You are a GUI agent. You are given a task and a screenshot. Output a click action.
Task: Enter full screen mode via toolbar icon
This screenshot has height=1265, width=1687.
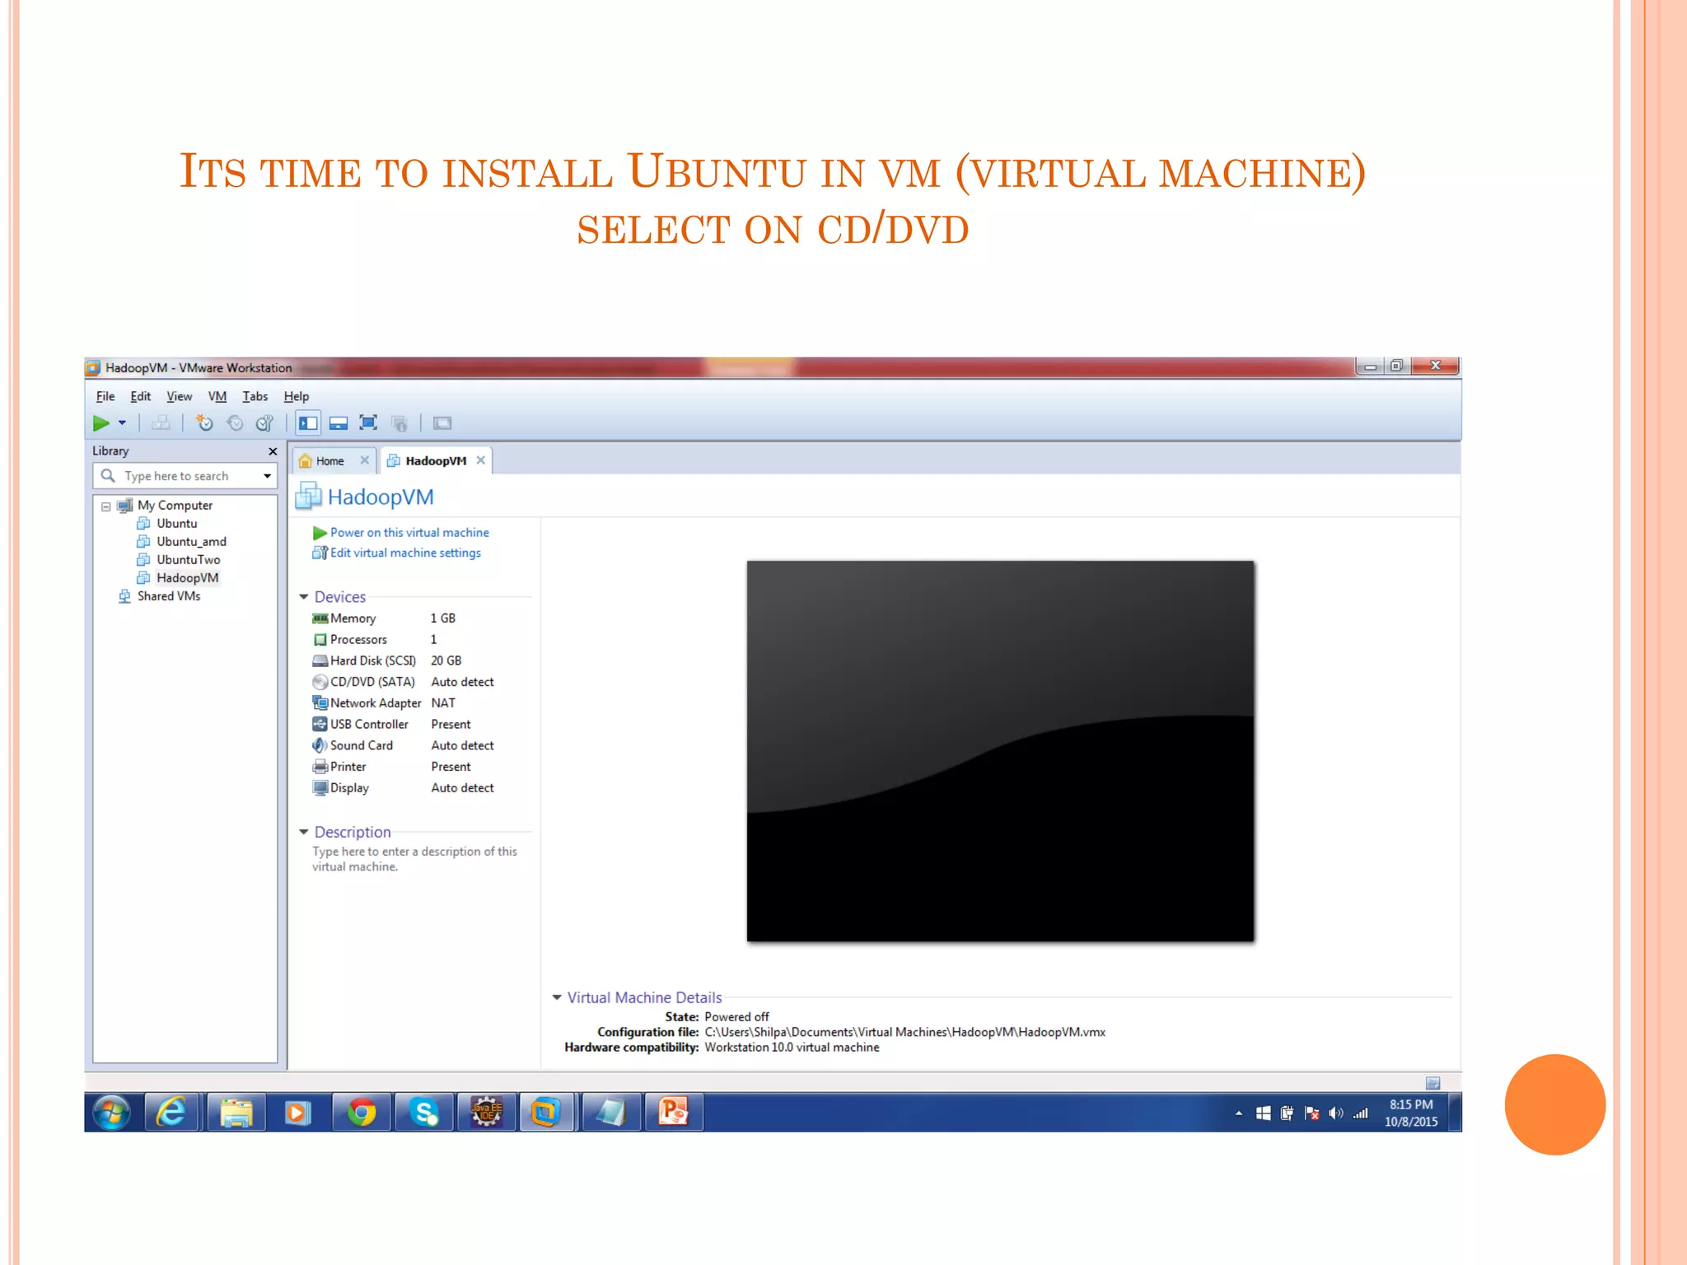(368, 423)
